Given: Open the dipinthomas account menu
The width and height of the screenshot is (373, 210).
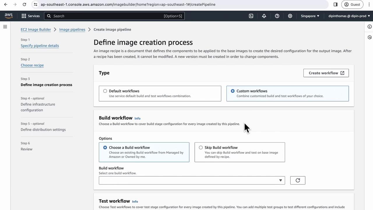Looking at the screenshot, I should 349,16.
